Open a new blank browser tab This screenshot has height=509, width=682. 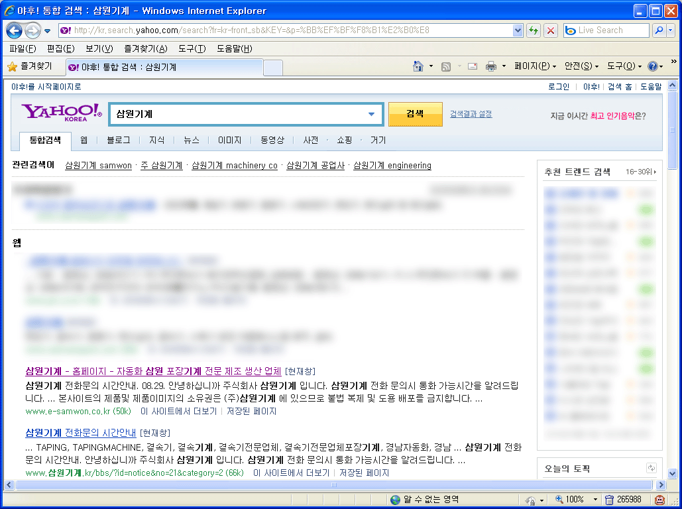[273, 68]
